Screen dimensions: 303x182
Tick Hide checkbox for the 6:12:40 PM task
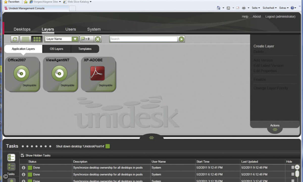pyautogui.click(x=293, y=174)
